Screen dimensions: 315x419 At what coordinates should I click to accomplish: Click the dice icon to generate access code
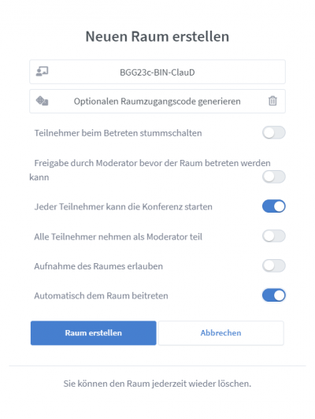point(42,101)
